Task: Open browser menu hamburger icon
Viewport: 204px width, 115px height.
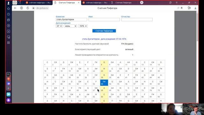Action: pyautogui.click(x=177, y=3)
